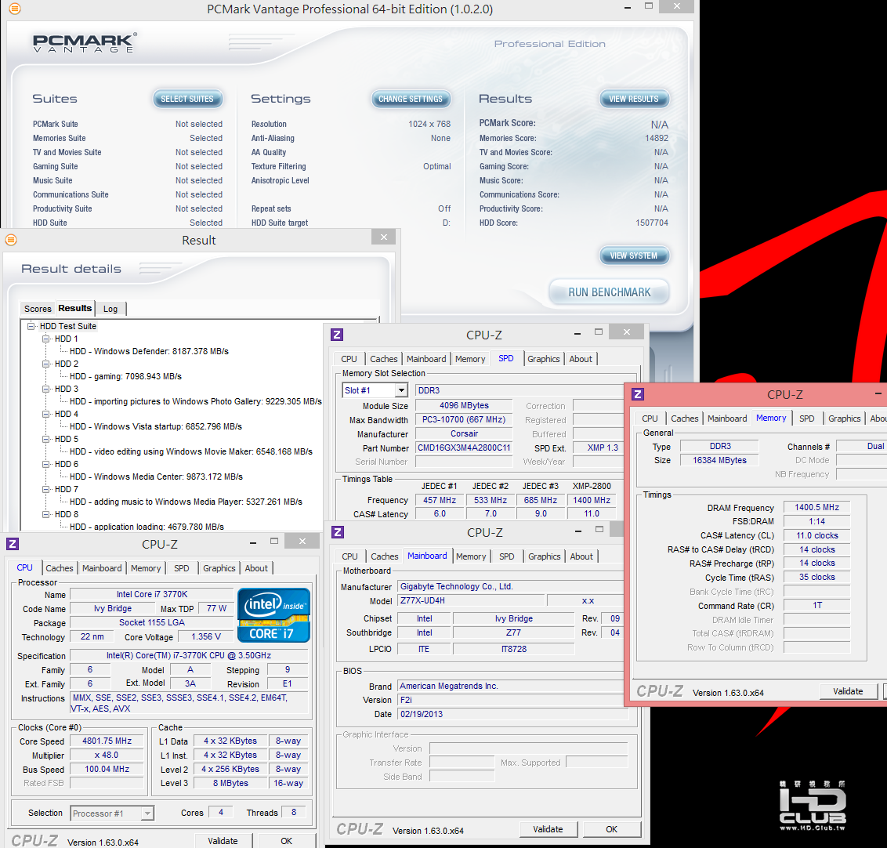Click the Change Settings button

411,99
